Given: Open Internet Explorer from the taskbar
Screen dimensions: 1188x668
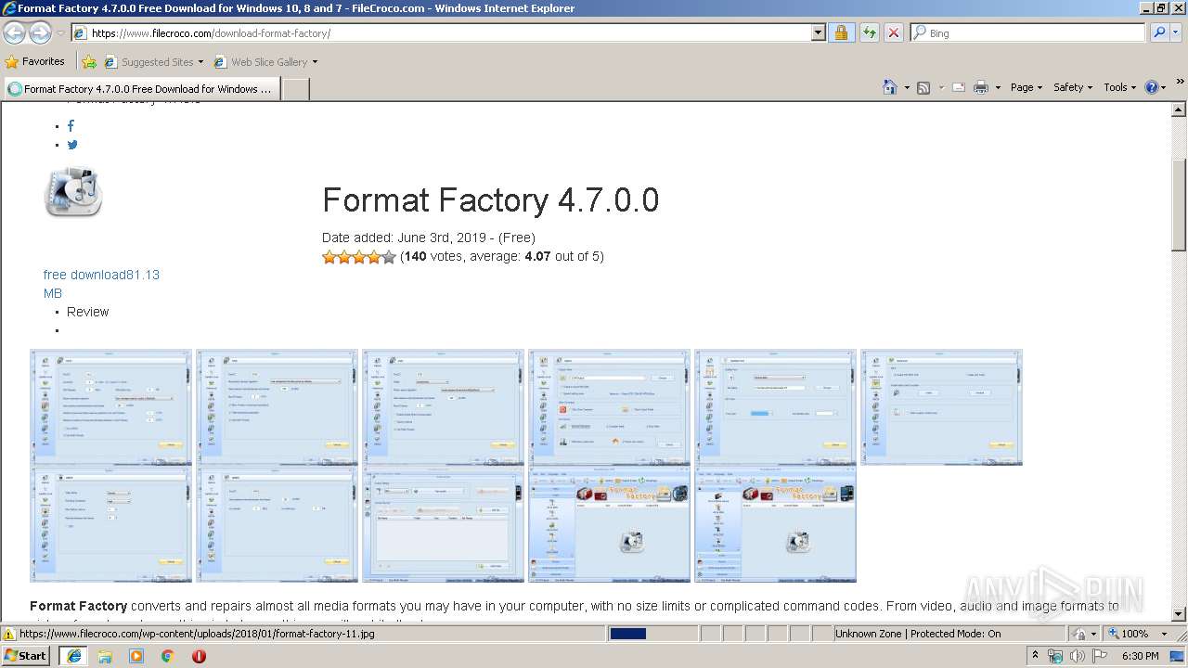Looking at the screenshot, I should (x=73, y=656).
